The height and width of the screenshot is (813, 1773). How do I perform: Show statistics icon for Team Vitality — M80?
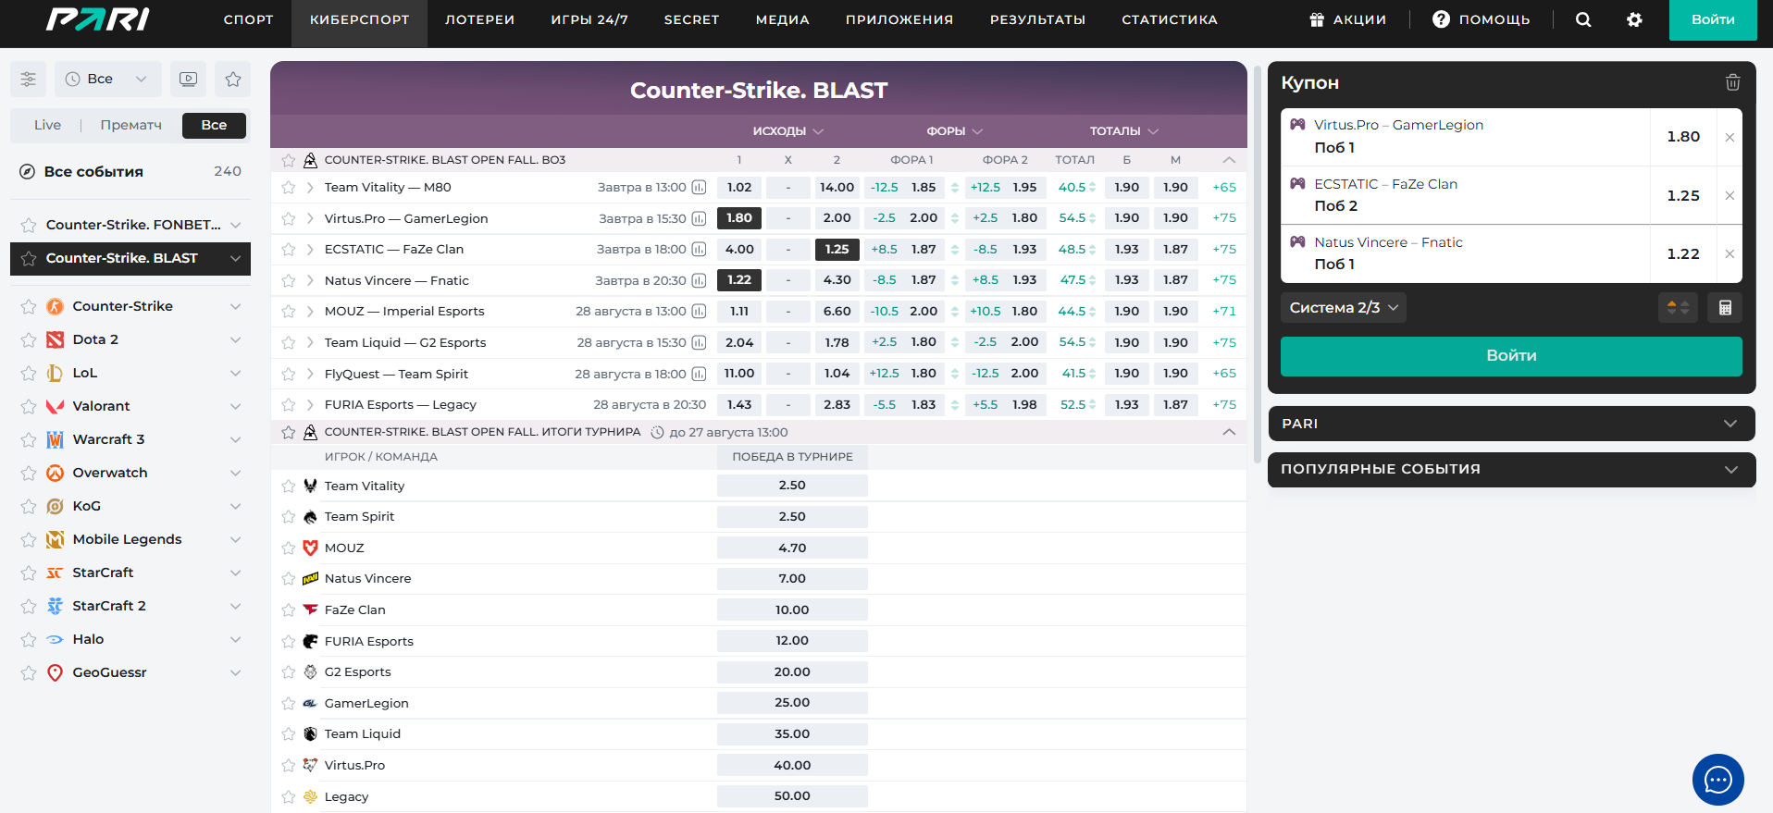pos(699,188)
